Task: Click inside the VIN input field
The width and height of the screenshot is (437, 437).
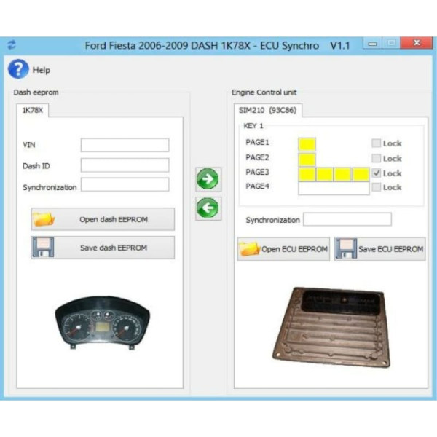Action: point(125,145)
